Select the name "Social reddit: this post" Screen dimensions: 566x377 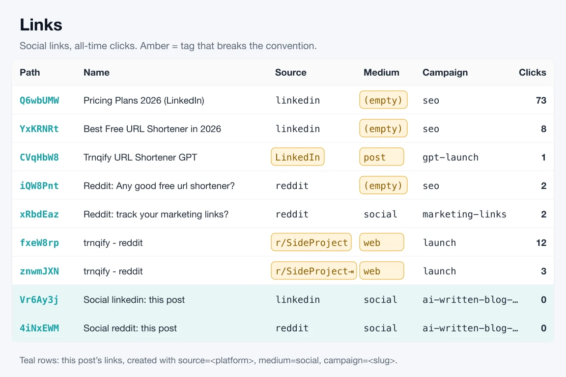(130, 328)
